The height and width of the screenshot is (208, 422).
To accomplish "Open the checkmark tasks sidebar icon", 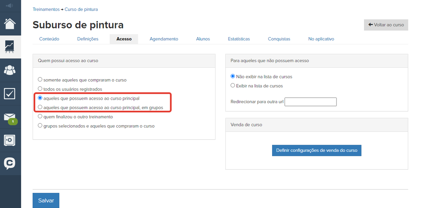I will [x=10, y=94].
